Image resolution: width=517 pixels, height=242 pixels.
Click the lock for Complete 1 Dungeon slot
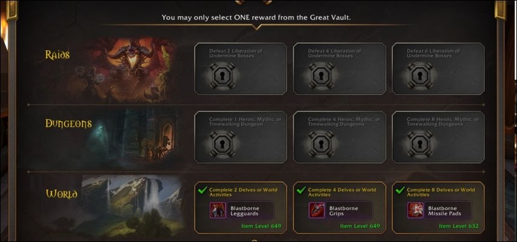click(222, 144)
